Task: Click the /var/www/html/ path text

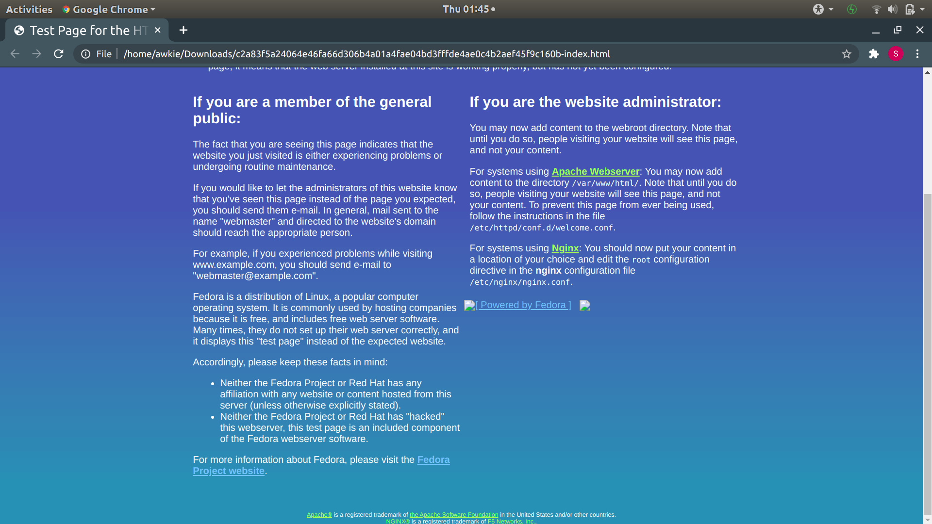Action: 605,183
